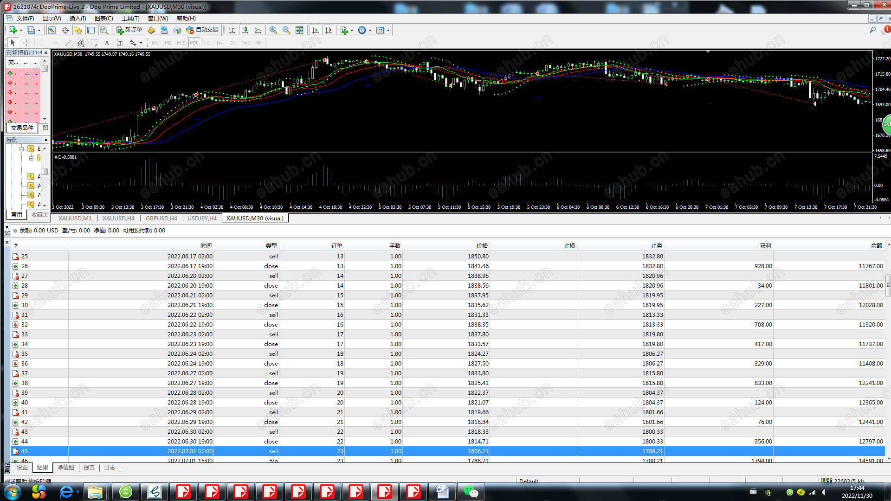Screen dimensions: 891x501
Task: Toggle chart shift icon
Action: pyautogui.click(x=329, y=30)
